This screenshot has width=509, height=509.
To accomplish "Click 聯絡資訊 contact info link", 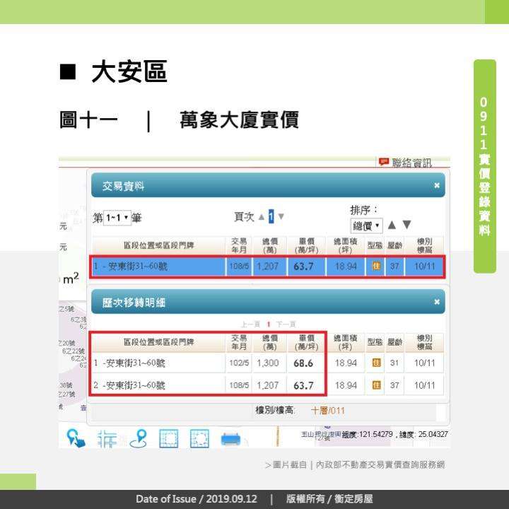I will click(x=411, y=163).
